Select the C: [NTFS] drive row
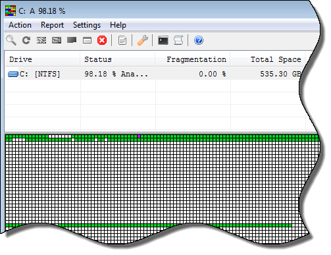This screenshot has width=331, height=255. pyautogui.click(x=153, y=74)
